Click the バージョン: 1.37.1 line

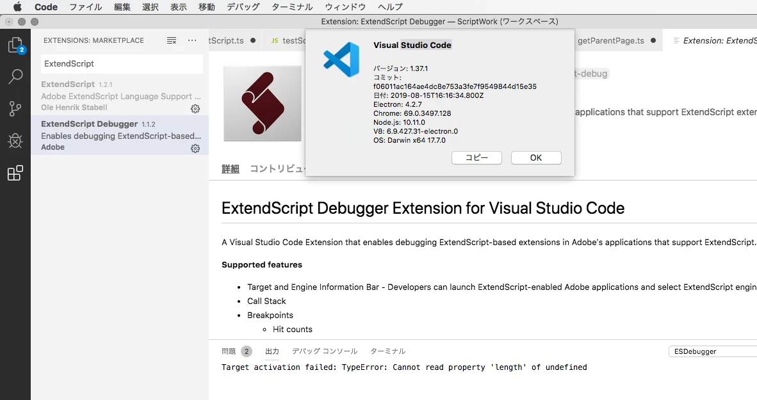click(401, 68)
